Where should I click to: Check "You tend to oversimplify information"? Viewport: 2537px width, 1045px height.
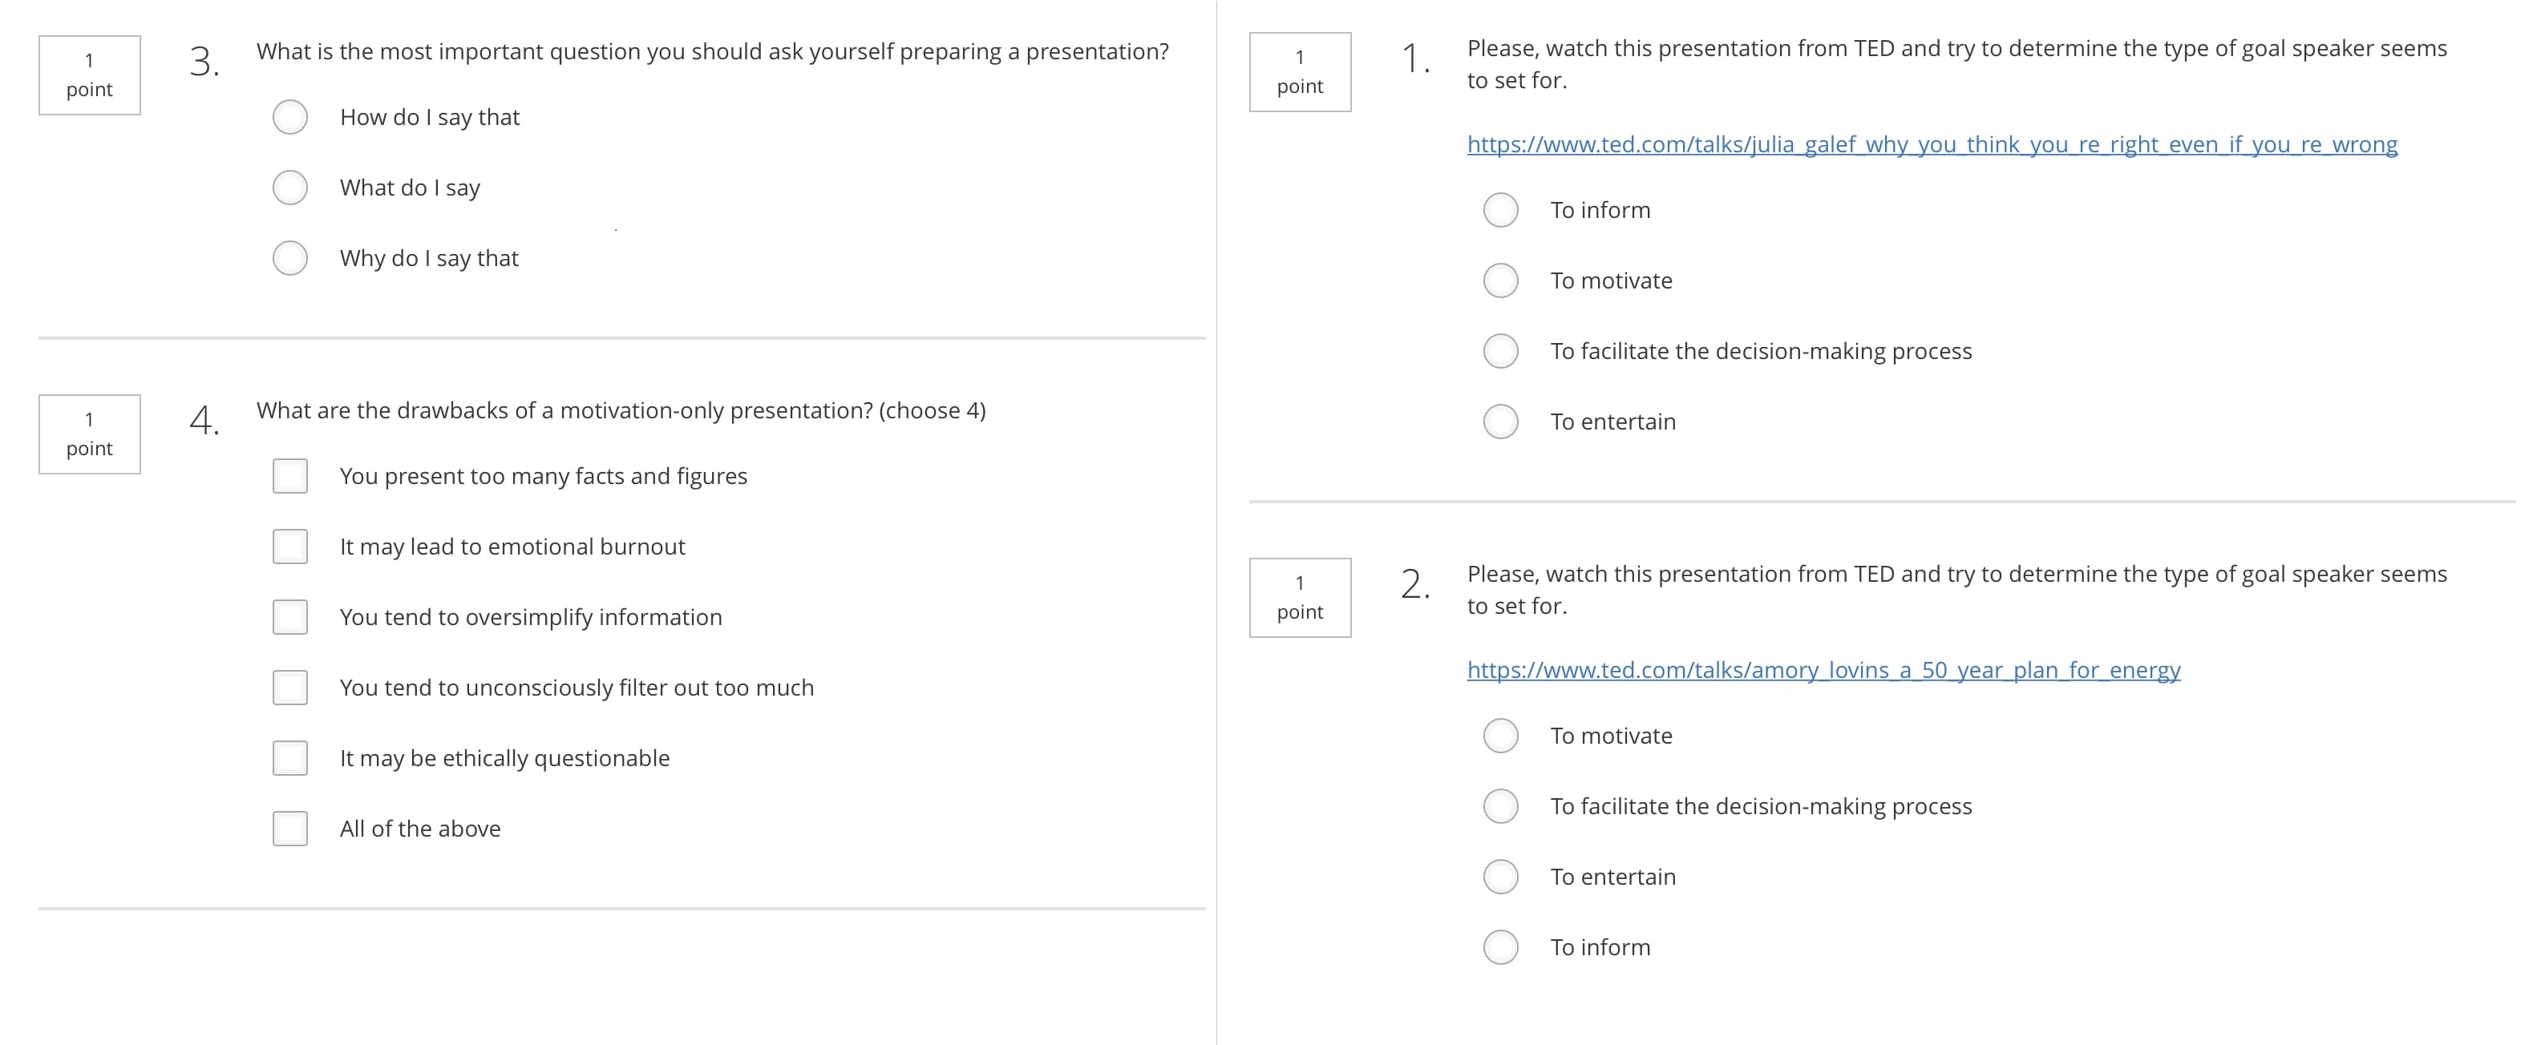[289, 618]
